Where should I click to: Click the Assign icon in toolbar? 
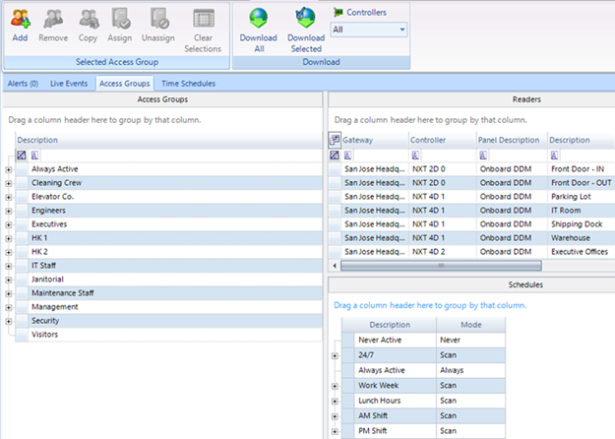(x=120, y=19)
